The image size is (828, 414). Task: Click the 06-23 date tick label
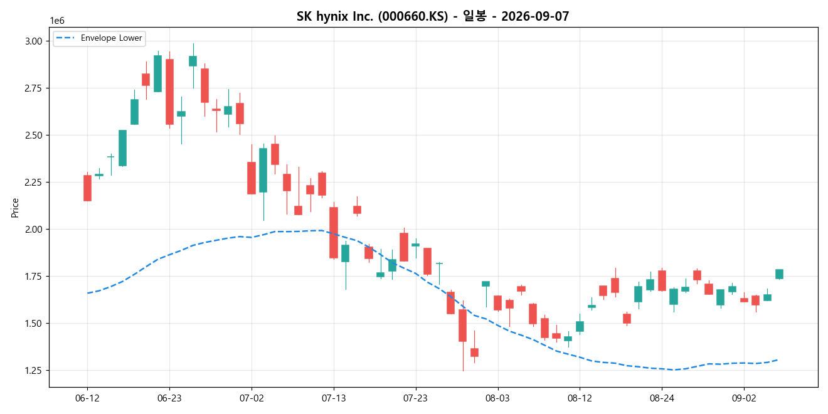169,398
